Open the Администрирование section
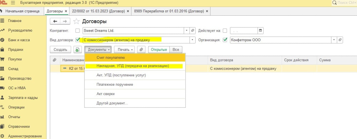 (x=25, y=136)
